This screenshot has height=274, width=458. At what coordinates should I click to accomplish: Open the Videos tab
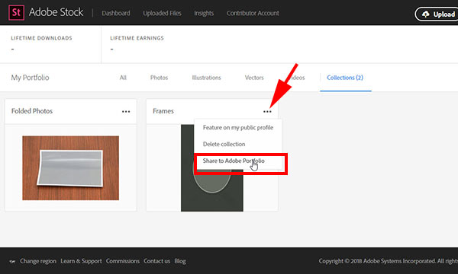(x=296, y=78)
